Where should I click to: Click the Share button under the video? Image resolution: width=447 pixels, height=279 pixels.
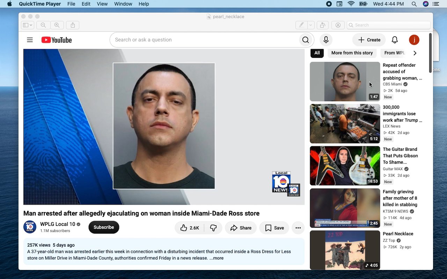coord(241,228)
